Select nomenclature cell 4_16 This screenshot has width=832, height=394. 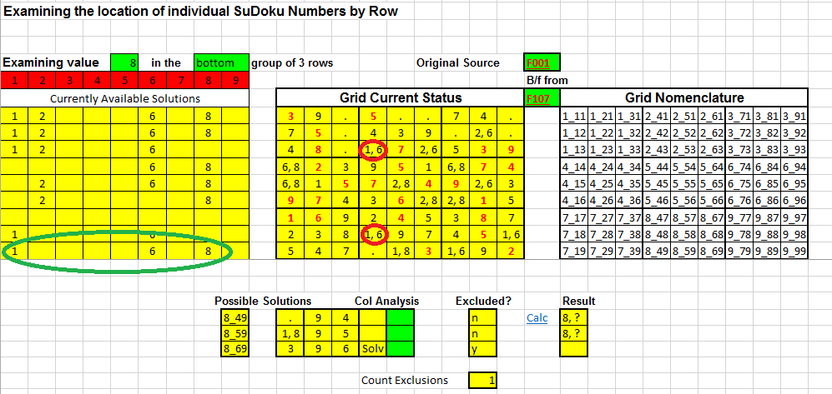coord(575,201)
